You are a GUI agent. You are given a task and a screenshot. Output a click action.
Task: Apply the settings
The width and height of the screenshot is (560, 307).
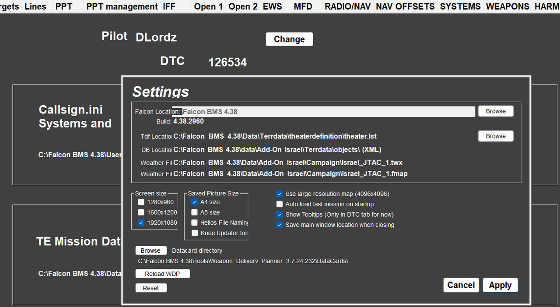click(500, 285)
